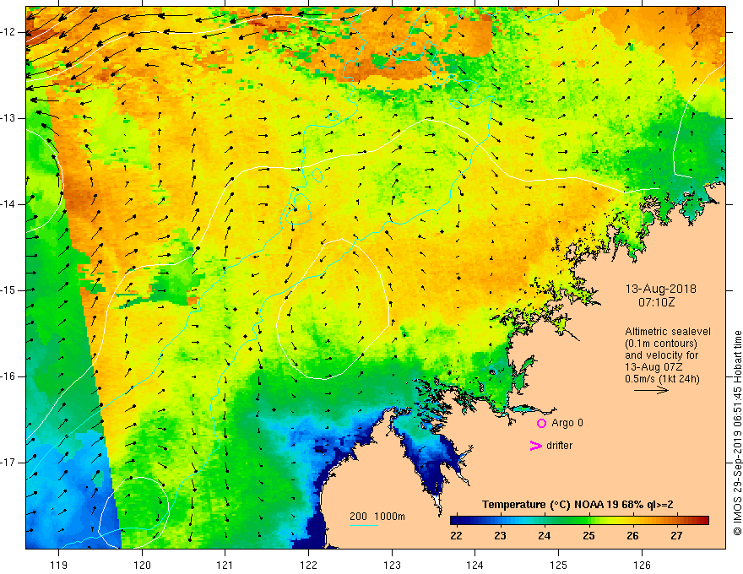Click the temperature color bar

[579, 521]
